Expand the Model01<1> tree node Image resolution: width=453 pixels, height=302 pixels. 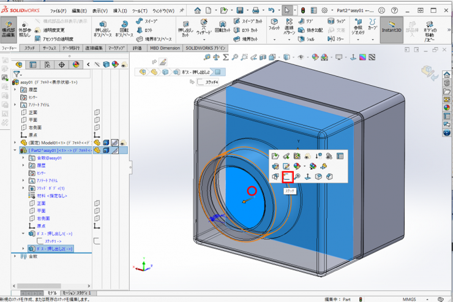(x=15, y=142)
